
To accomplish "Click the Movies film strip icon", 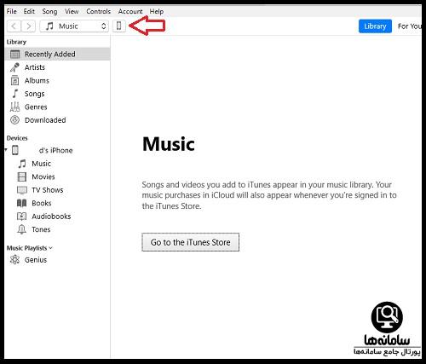I will click(x=22, y=176).
